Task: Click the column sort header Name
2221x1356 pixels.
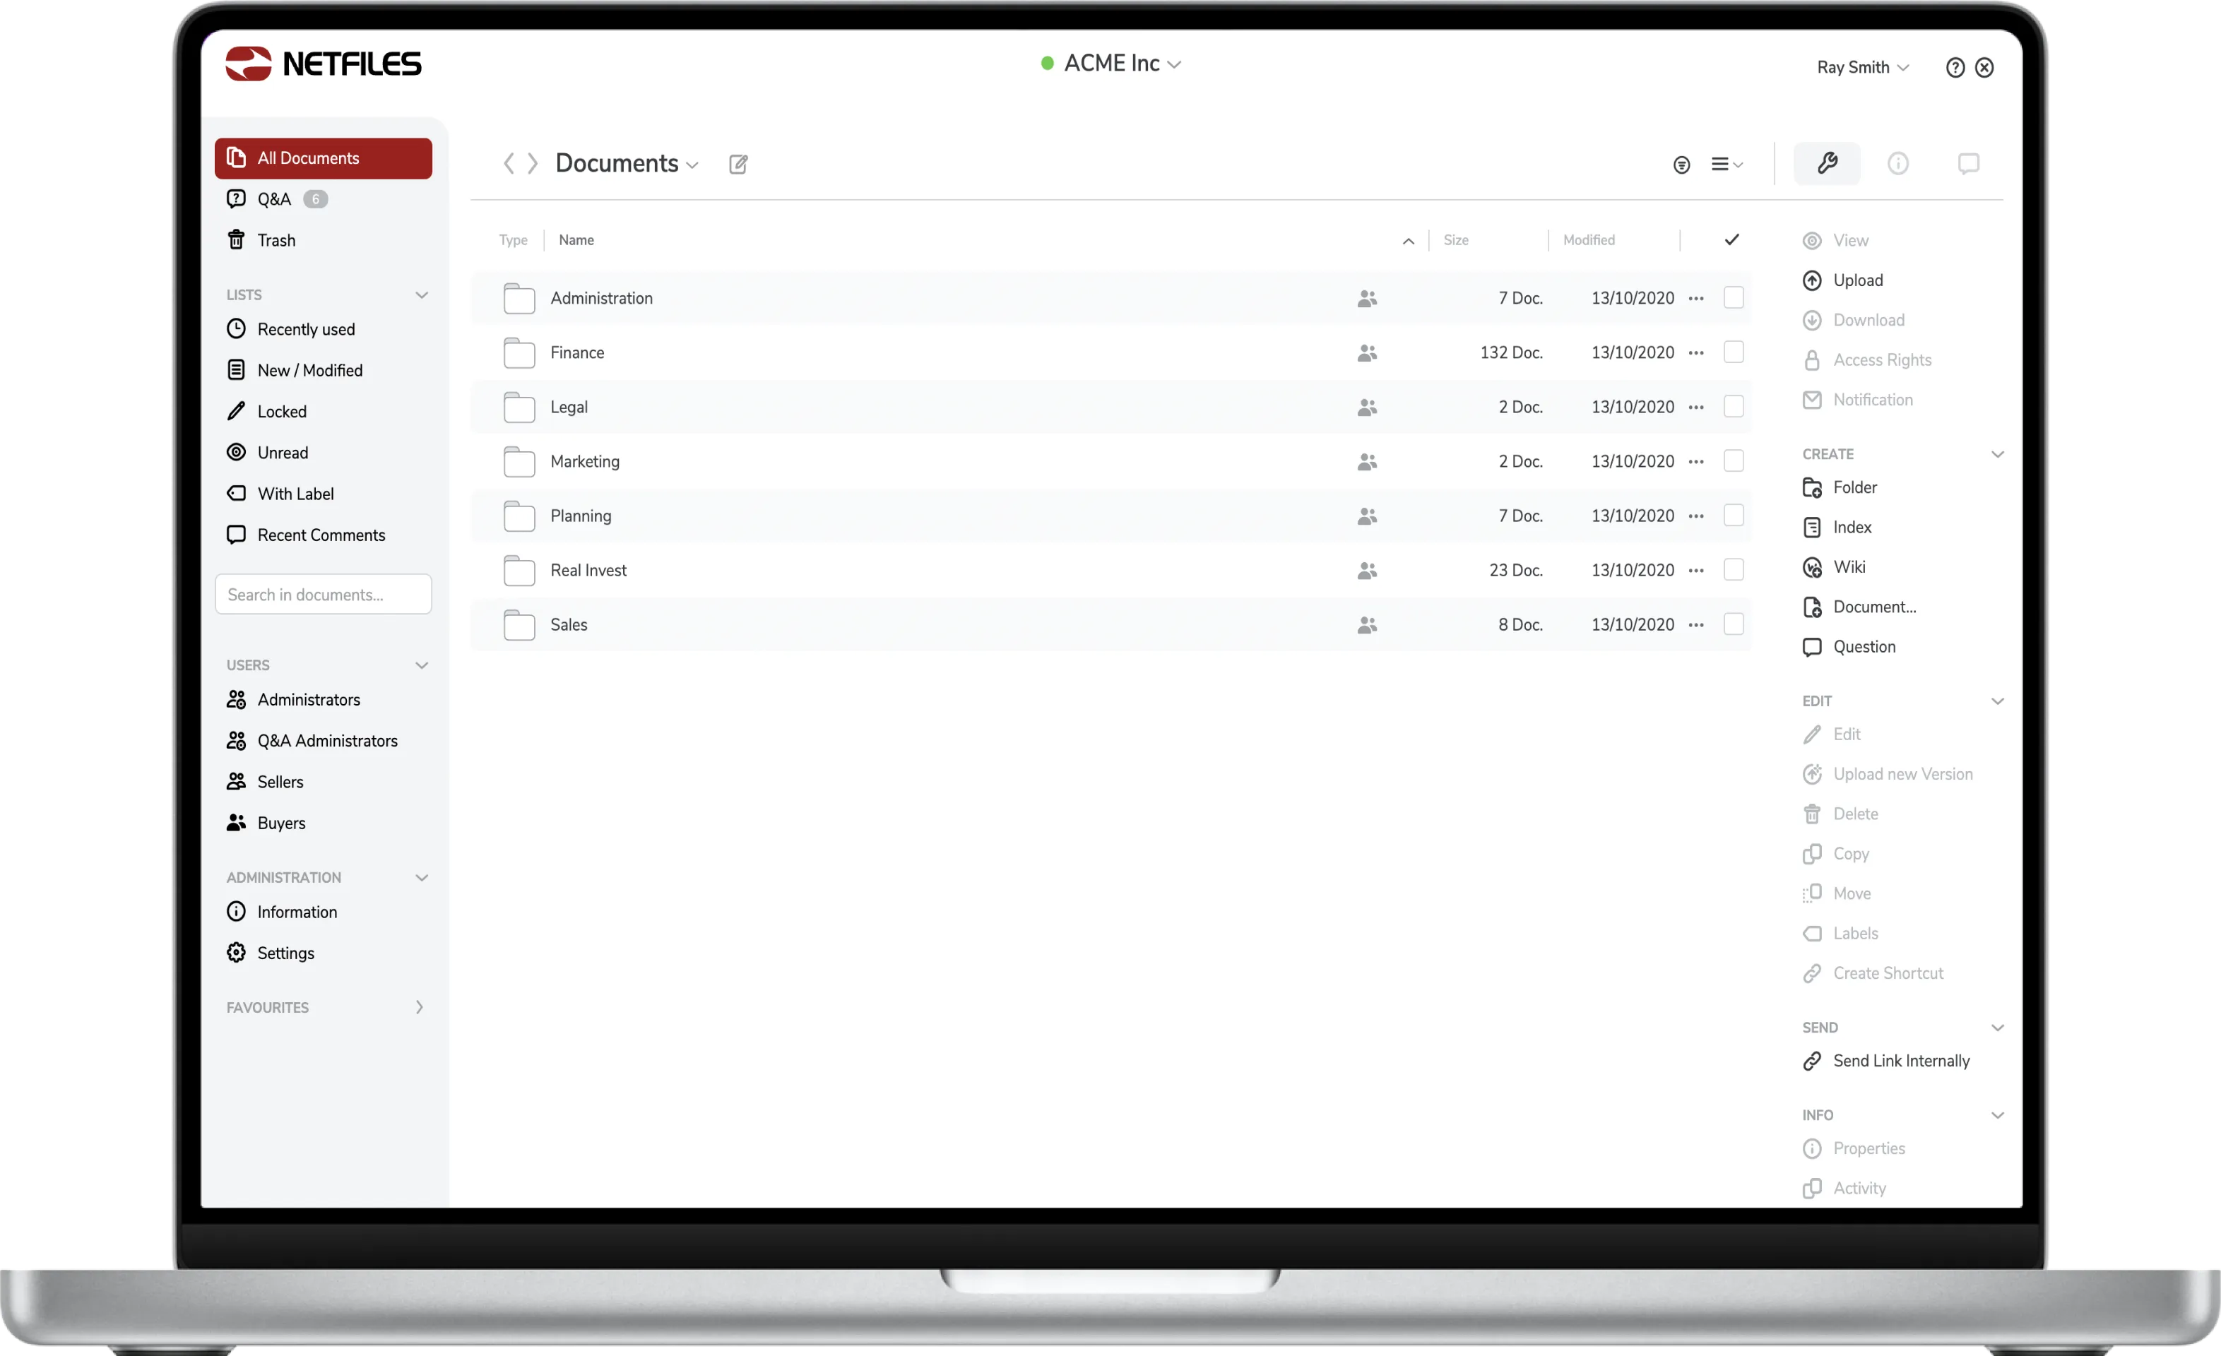Action: pyautogui.click(x=574, y=238)
